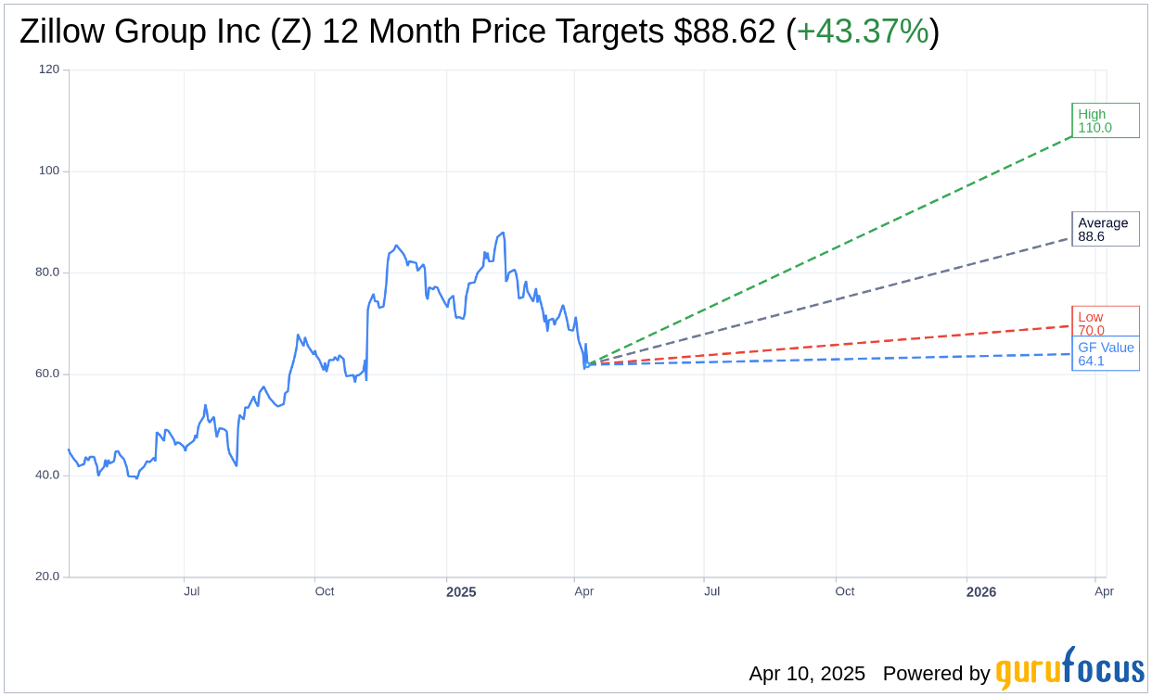Click the gurufocus logo
Screen dimensions: 1152x697
point(1069,669)
